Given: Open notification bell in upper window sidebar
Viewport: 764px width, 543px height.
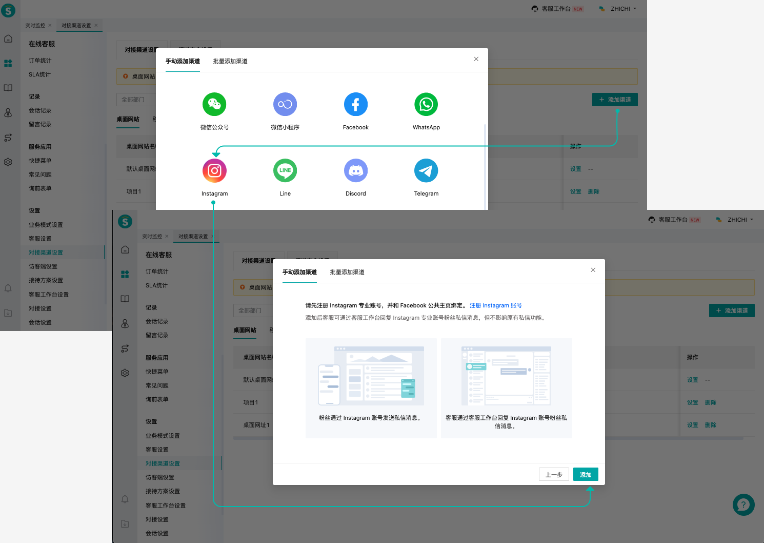Looking at the screenshot, I should point(8,288).
